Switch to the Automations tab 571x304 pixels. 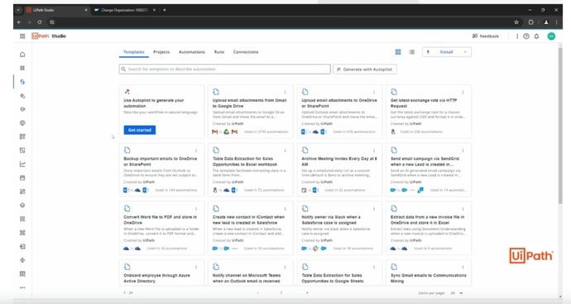tap(192, 52)
